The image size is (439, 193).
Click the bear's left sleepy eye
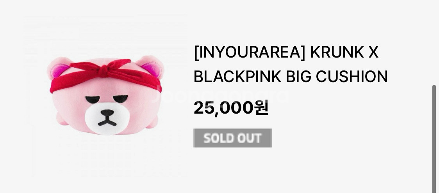click(93, 100)
